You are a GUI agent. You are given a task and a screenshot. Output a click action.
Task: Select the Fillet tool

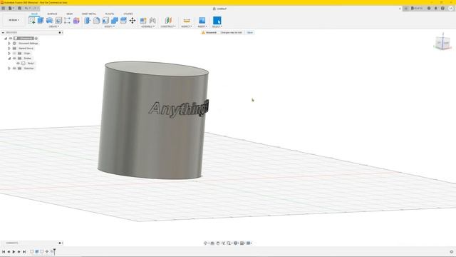96,21
